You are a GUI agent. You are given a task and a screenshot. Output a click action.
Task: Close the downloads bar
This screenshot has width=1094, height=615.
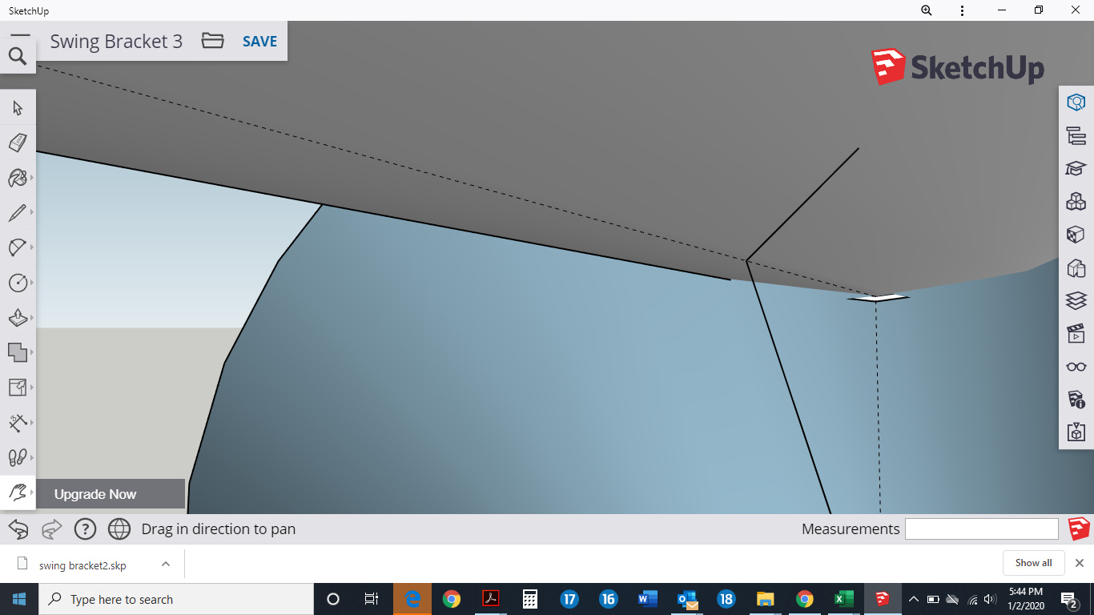click(x=1079, y=563)
